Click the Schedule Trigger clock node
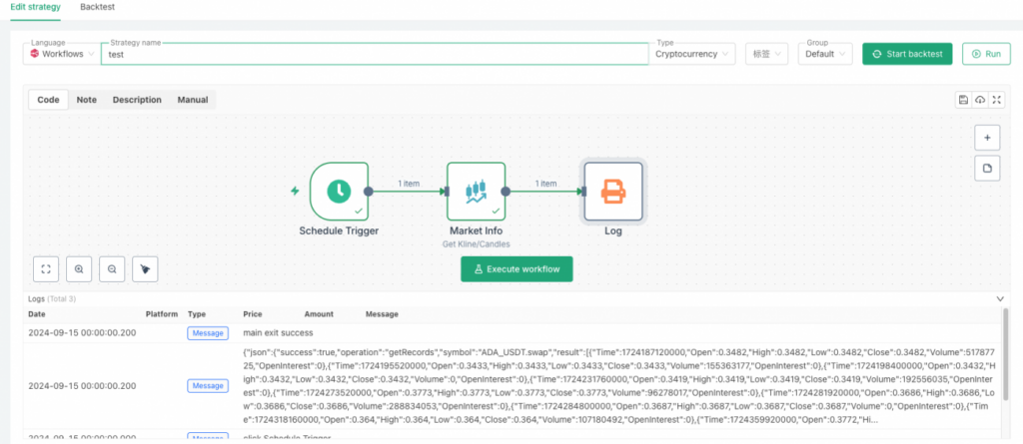This screenshot has width=1023, height=444. click(x=338, y=191)
